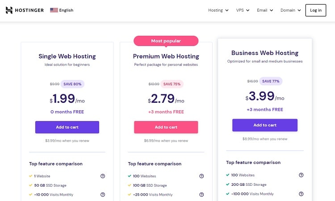Click ~100 000 Visits Monthly text

[x=252, y=194]
